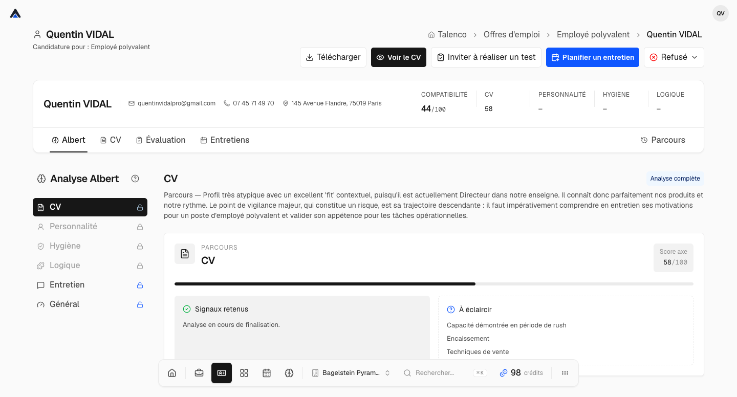Go to the Talenco breadcrumb link

point(447,34)
